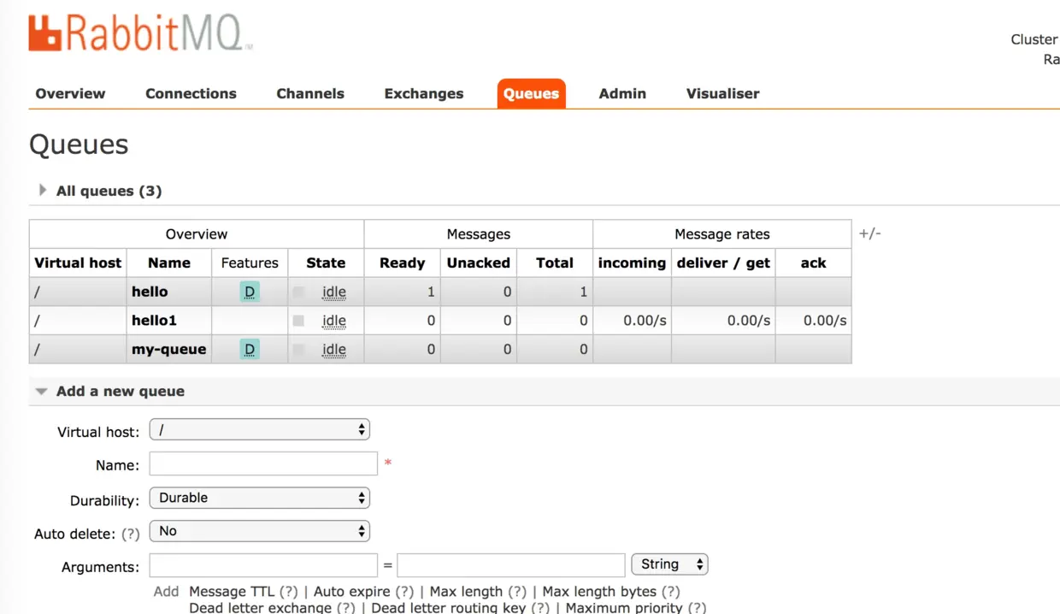This screenshot has width=1060, height=614.
Task: Open Max length bytes help (?)
Action: [671, 591]
